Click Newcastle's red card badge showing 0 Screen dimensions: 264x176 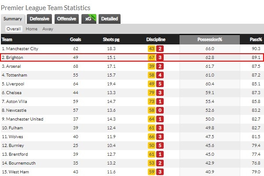point(160,110)
